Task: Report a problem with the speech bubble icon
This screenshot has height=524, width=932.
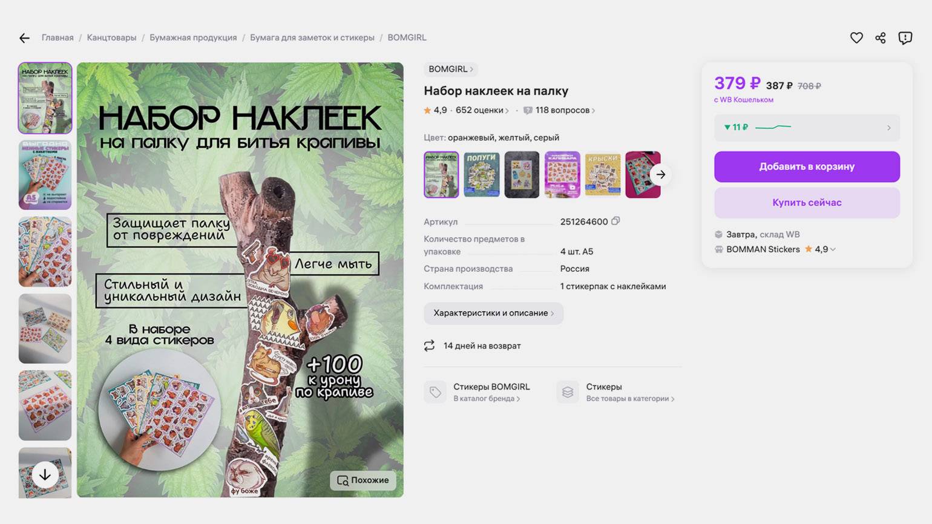Action: tap(905, 38)
